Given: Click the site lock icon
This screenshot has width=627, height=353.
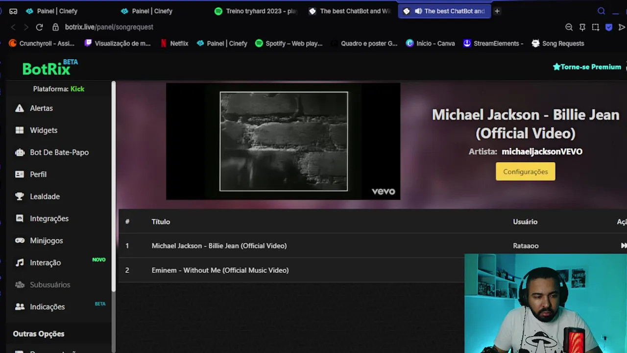Looking at the screenshot, I should [55, 27].
